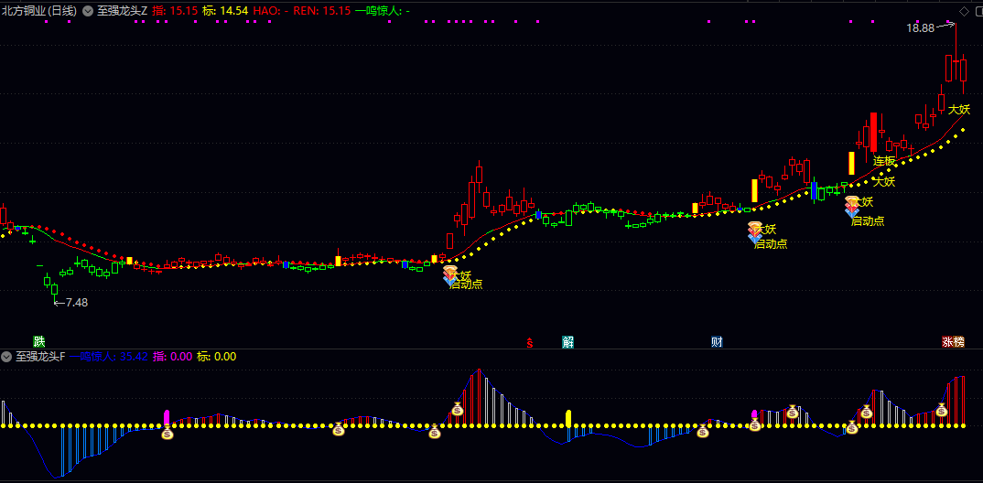The height and width of the screenshot is (483, 983).
Task: Select the 至强龙头F indicator name
Action: (x=41, y=357)
